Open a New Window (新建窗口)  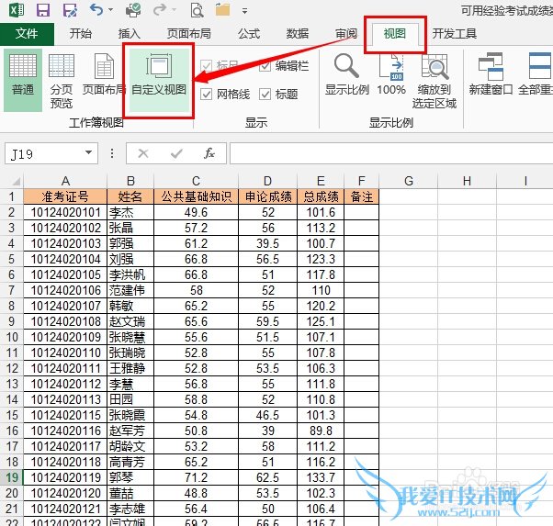pos(492,77)
